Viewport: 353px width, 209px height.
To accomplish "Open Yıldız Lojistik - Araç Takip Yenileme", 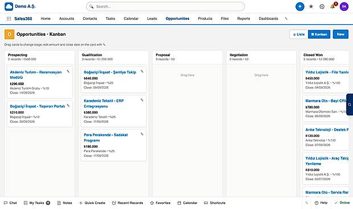I will pos(327,161).
